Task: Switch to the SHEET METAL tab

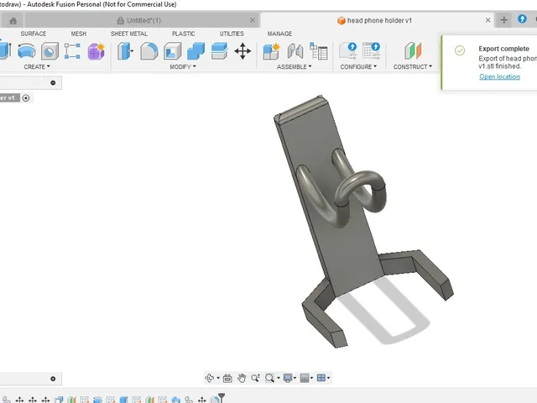Action: click(129, 34)
